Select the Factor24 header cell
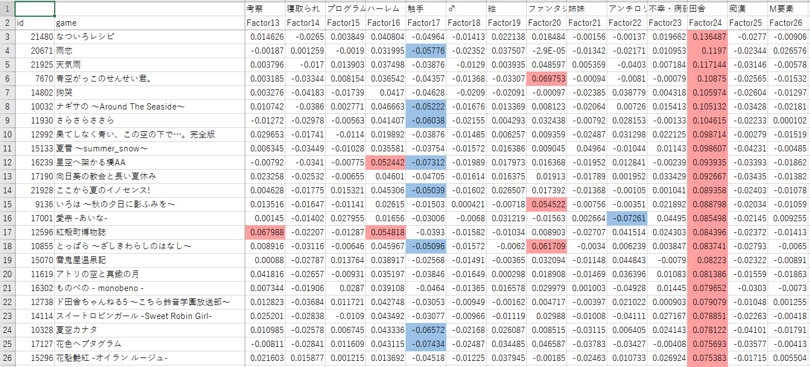This screenshot has width=810, height=367. click(707, 22)
